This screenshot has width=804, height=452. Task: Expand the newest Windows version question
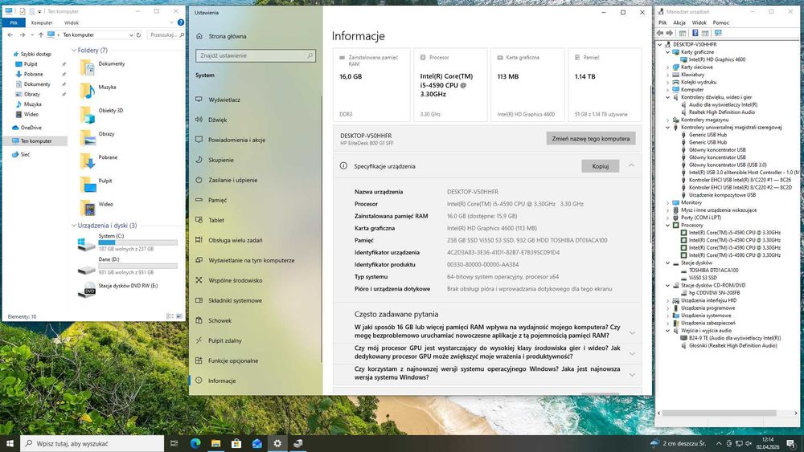632,375
